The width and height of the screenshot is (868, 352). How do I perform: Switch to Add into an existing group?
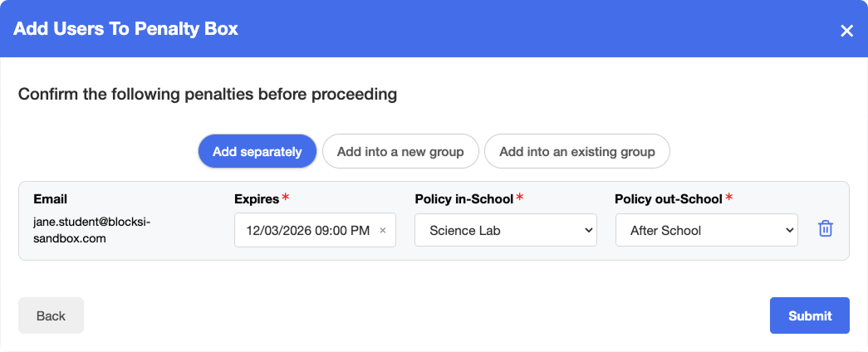[576, 151]
